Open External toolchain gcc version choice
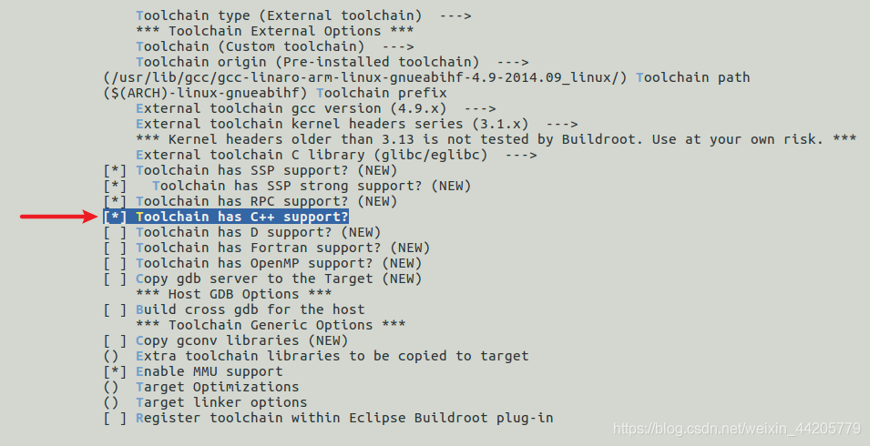870x446 pixels. coord(316,108)
